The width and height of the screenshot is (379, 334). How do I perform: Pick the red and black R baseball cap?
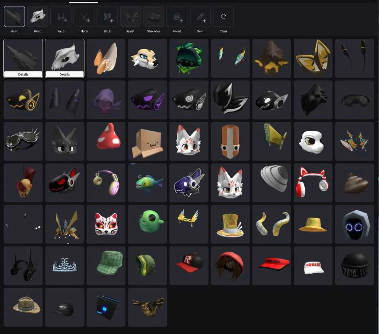[189, 266]
